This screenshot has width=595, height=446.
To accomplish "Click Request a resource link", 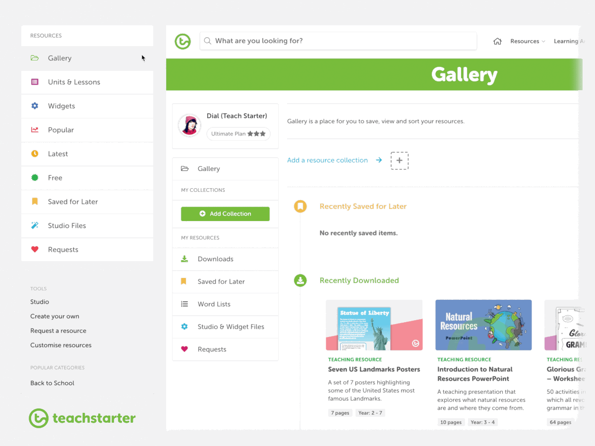I will click(58, 331).
